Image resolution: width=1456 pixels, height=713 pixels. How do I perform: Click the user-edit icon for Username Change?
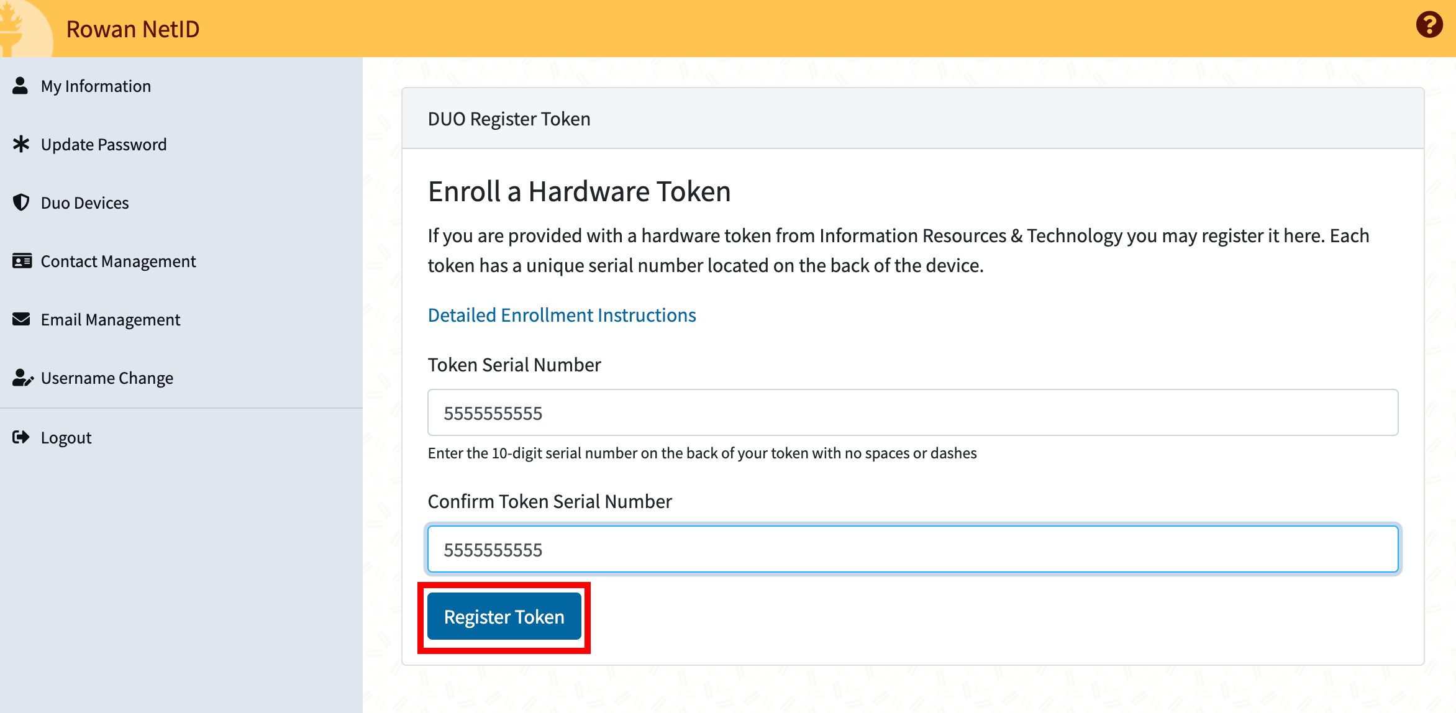coord(22,378)
